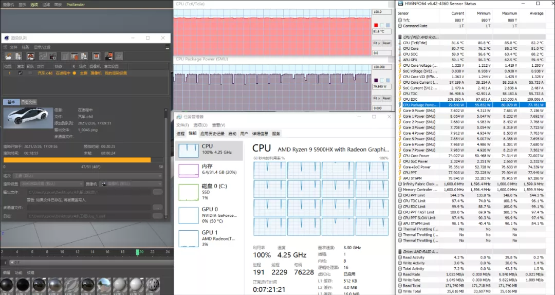Pick the text-patterned material sphere at row end
This screenshot has width=555, height=295.
coord(153,285)
